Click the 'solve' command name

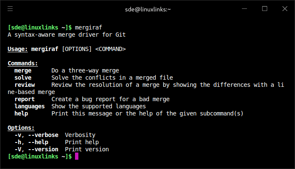pos(23,78)
